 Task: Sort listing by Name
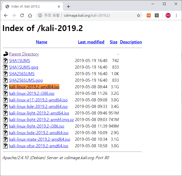coord(42,42)
